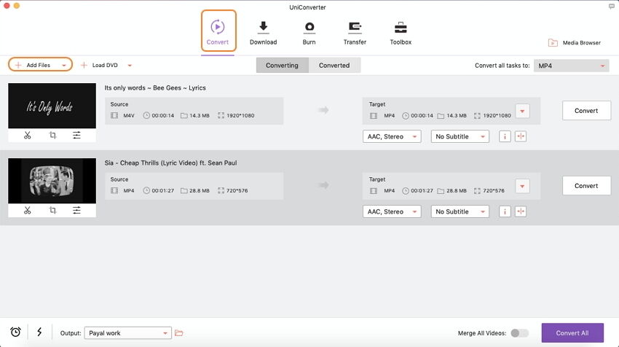Click Convert button for Sia video
Viewport: 619px width, 347px height.
586,186
